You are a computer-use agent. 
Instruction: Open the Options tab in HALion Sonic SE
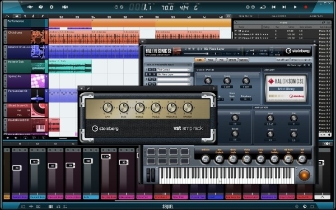[243, 60]
